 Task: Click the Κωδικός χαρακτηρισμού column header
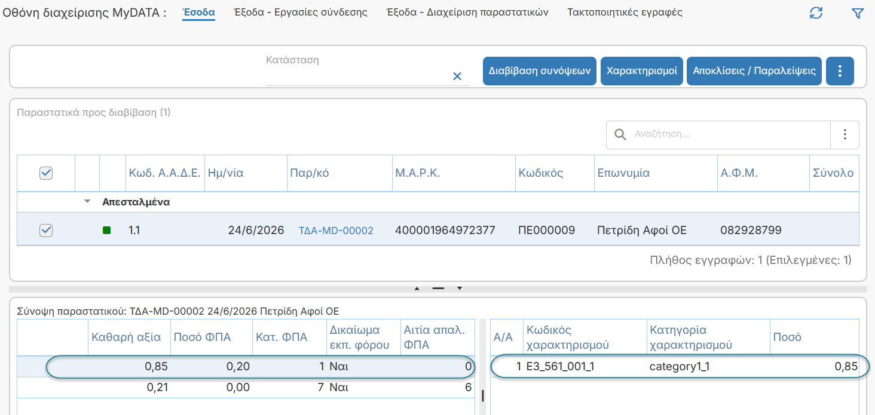[585, 337]
